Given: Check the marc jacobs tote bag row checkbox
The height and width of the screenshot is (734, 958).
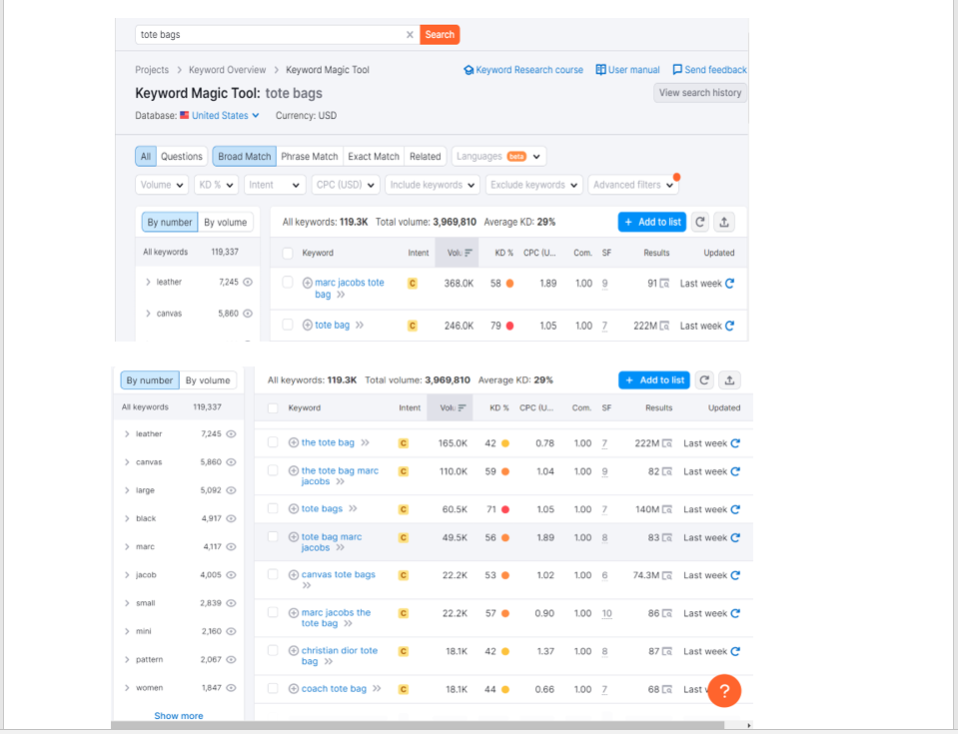Looking at the screenshot, I should 287,283.
